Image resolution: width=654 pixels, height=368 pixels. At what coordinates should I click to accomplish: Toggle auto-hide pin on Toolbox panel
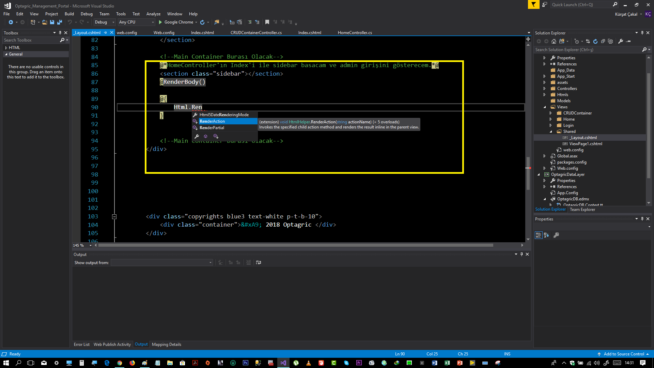coord(60,33)
